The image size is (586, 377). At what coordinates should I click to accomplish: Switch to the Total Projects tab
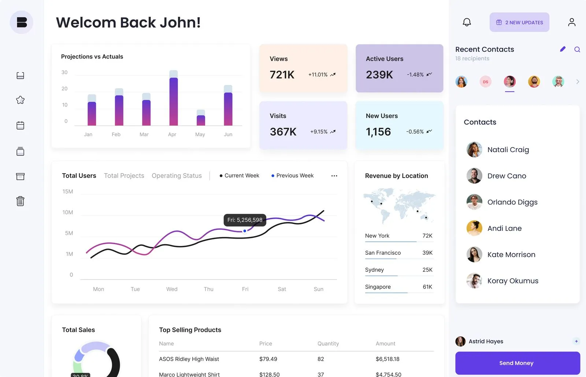(x=124, y=175)
